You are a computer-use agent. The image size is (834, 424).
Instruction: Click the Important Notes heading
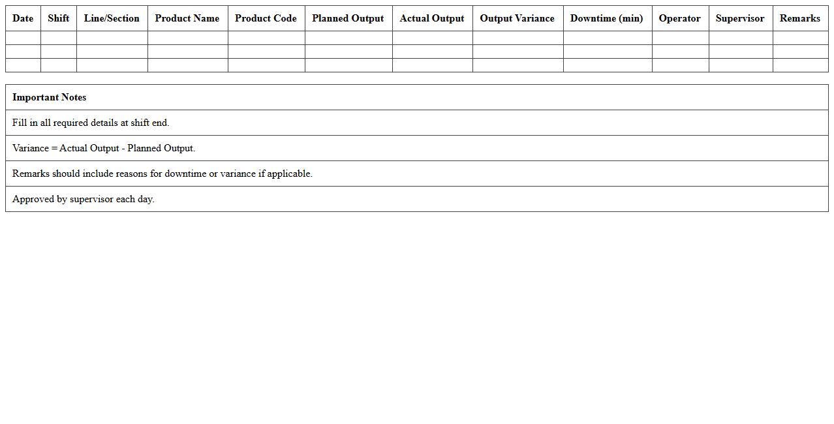point(50,97)
